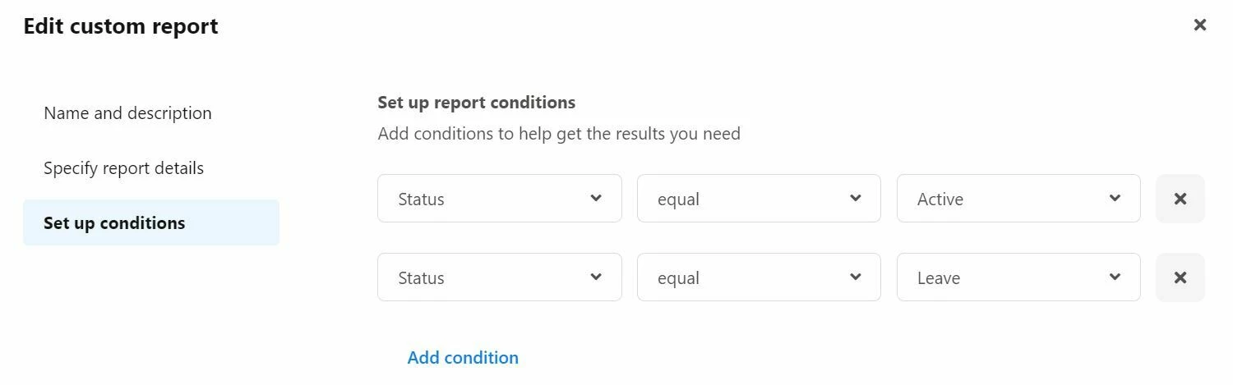Switch to Specify report details step
The image size is (1233, 385).
pos(123,168)
